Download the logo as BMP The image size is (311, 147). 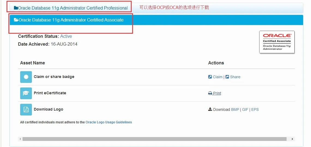235,110
